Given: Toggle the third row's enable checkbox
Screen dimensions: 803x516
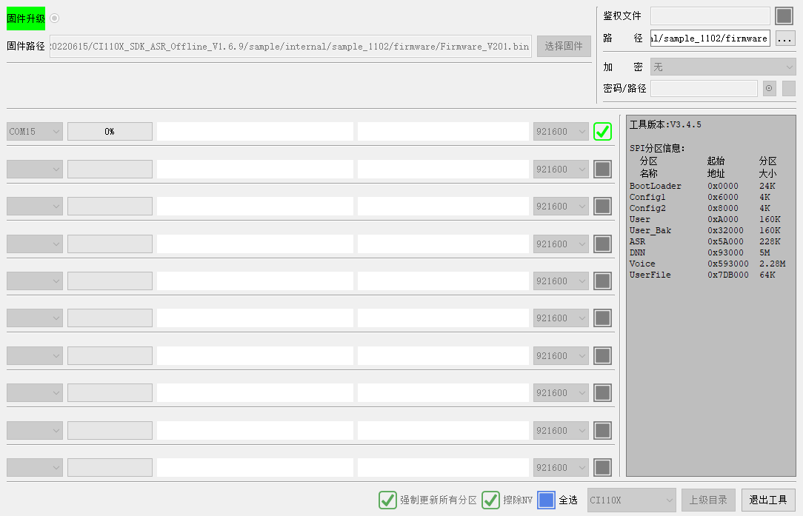Looking at the screenshot, I should (x=602, y=207).
